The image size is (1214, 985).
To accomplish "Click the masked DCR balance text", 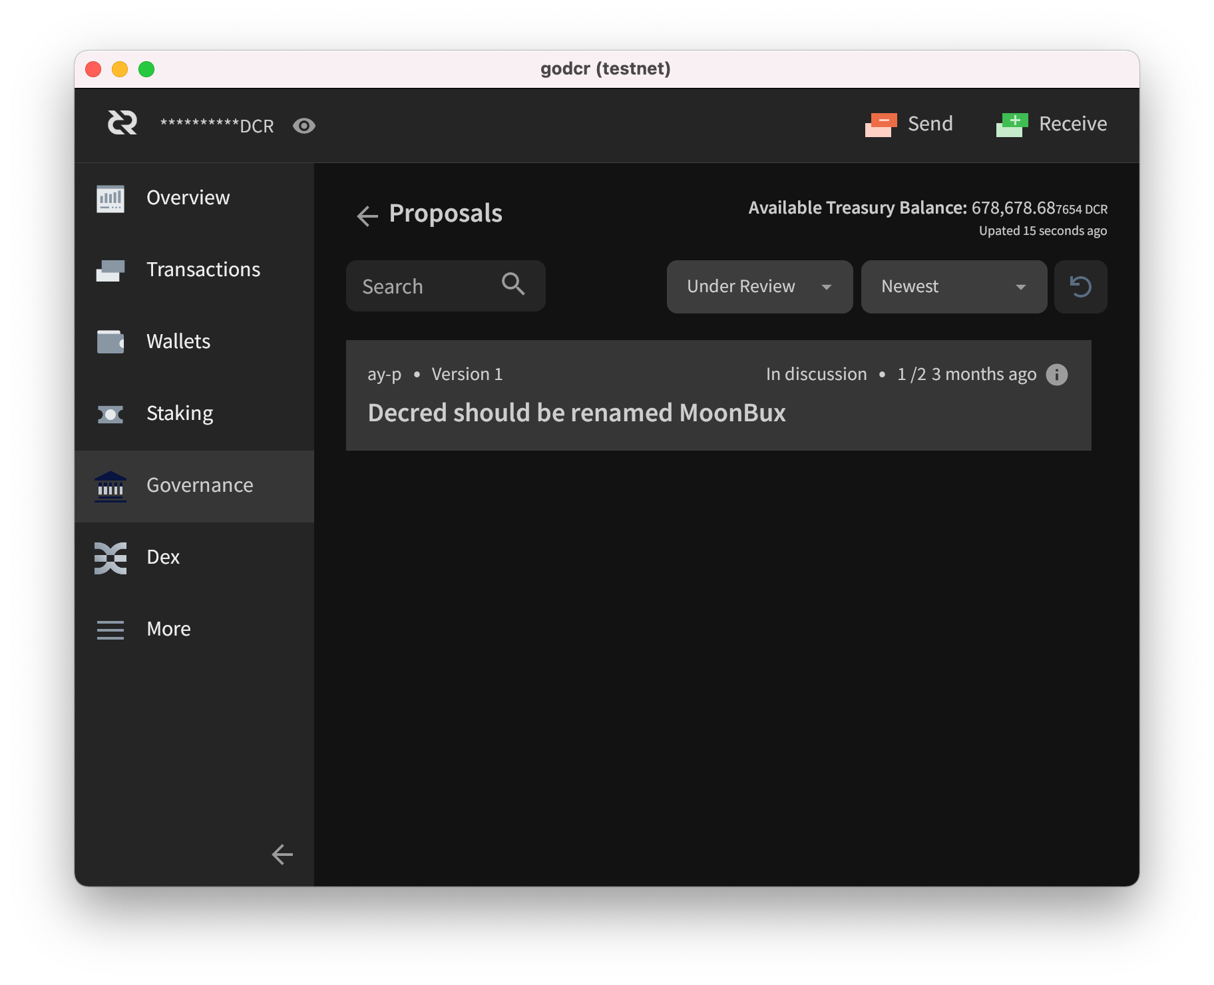I will pos(217,126).
